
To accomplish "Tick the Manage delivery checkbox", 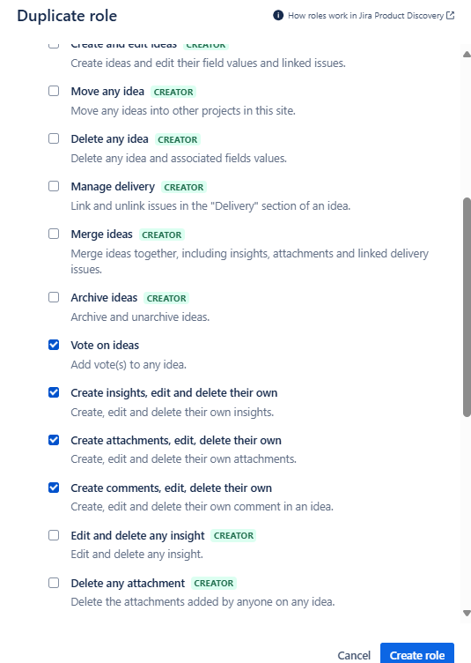I will click(x=54, y=187).
